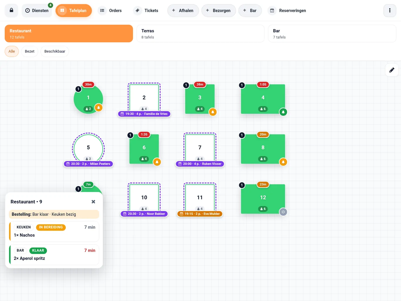Click the gray clock icon on table 12
This screenshot has height=301, width=401.
tap(283, 212)
